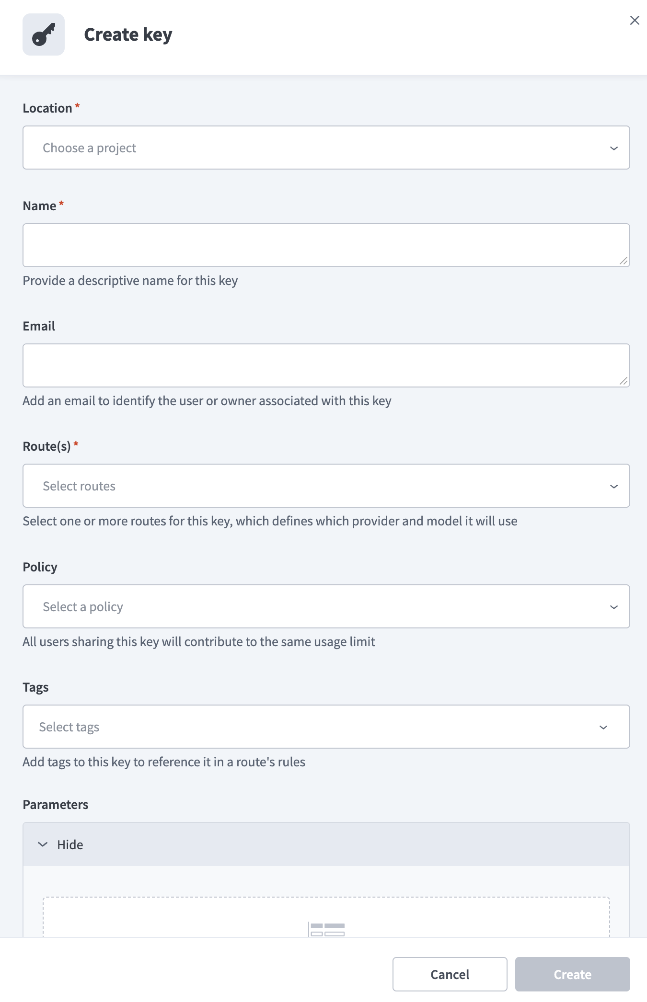Open the Select routes dropdown
The width and height of the screenshot is (647, 1002).
click(x=326, y=486)
